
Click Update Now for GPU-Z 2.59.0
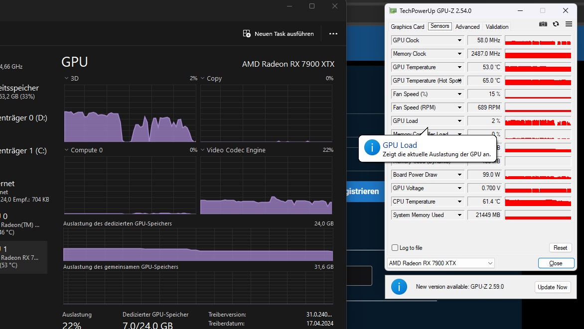(x=552, y=287)
